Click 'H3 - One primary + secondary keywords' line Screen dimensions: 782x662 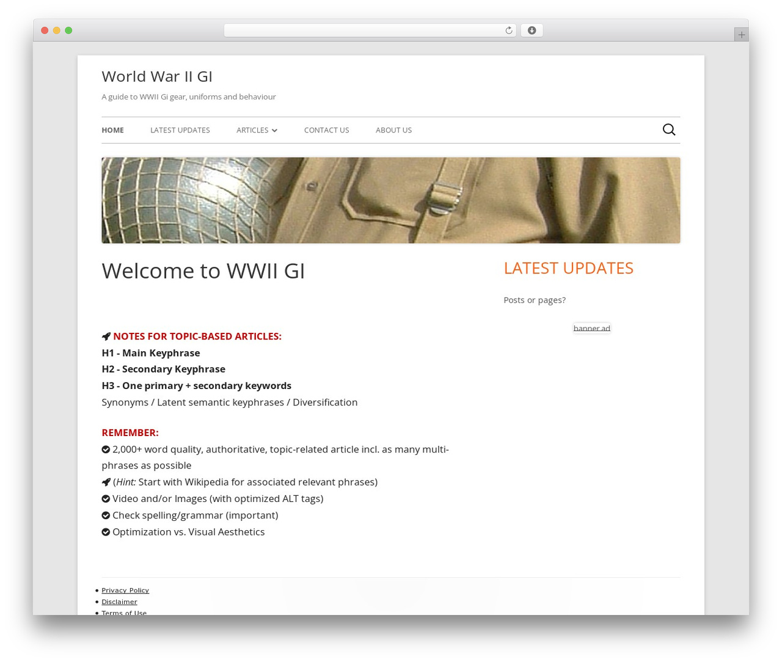197,385
